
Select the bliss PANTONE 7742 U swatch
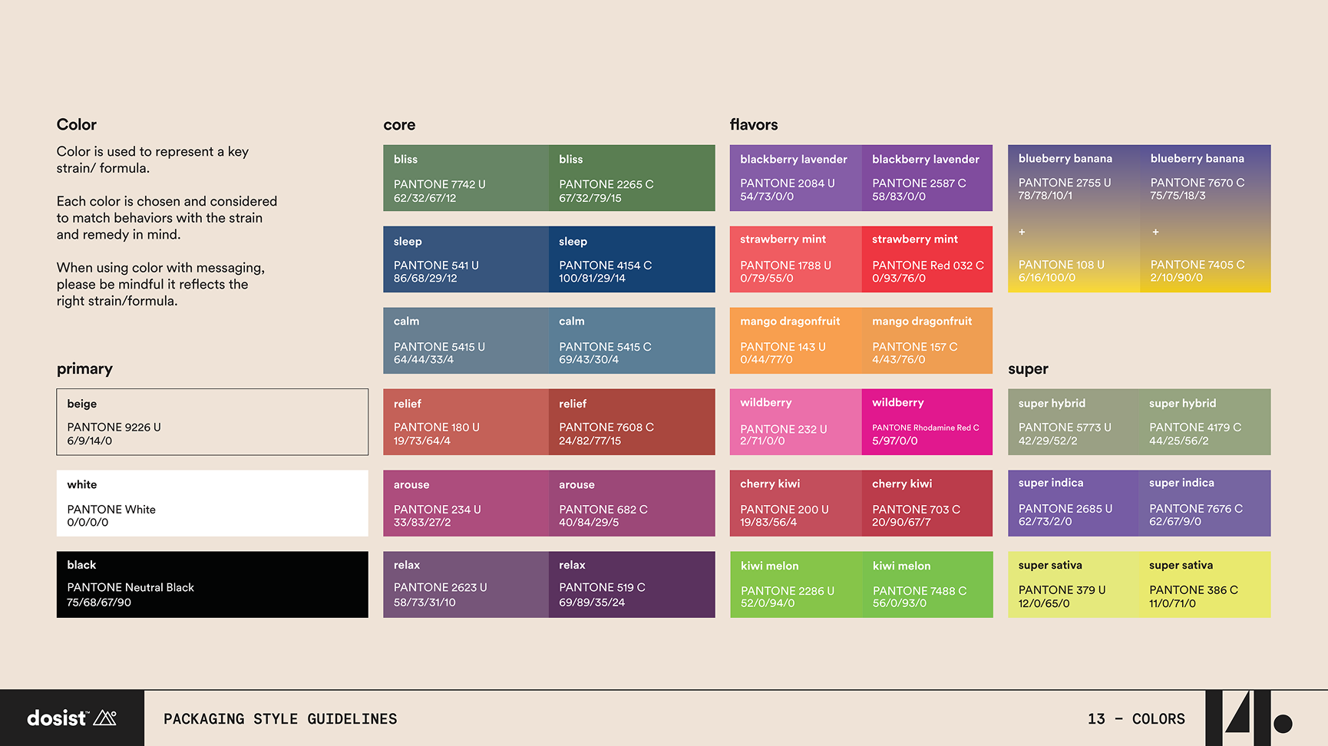click(466, 178)
